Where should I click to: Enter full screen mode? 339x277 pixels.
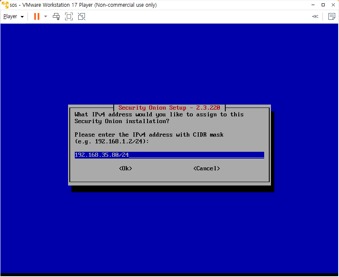69,16
